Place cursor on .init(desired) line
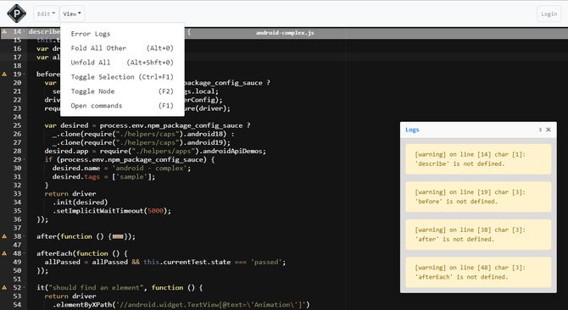The height and width of the screenshot is (310, 568). (x=80, y=202)
